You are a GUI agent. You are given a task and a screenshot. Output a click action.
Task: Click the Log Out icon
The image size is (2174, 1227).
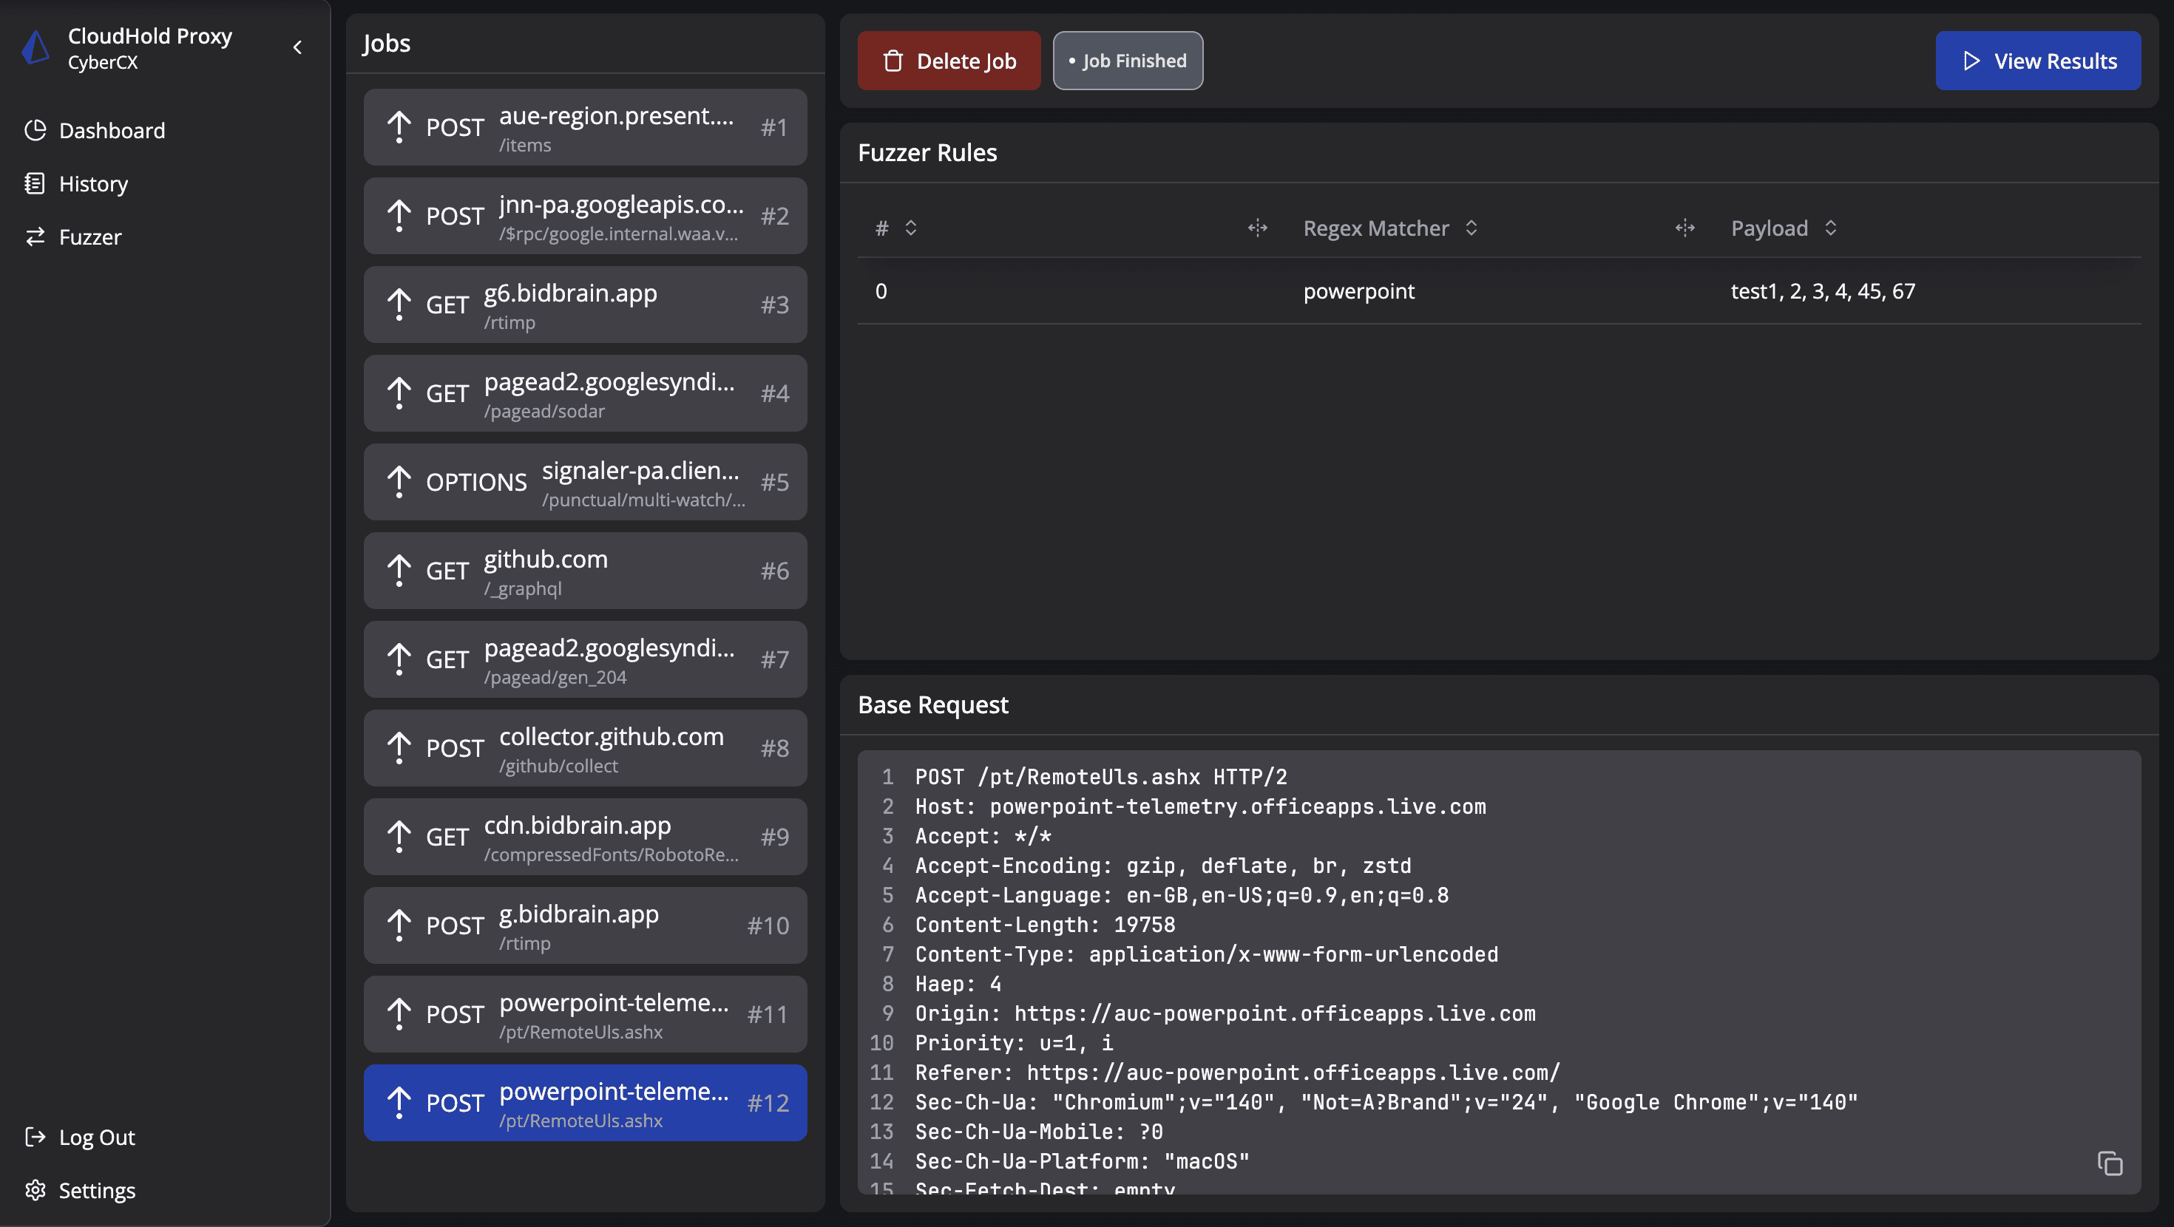tap(35, 1137)
